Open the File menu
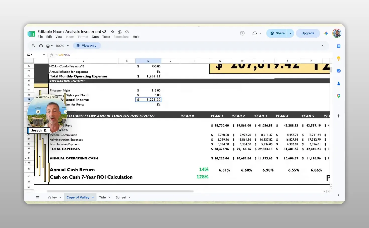The image size is (369, 228). (x=40, y=37)
